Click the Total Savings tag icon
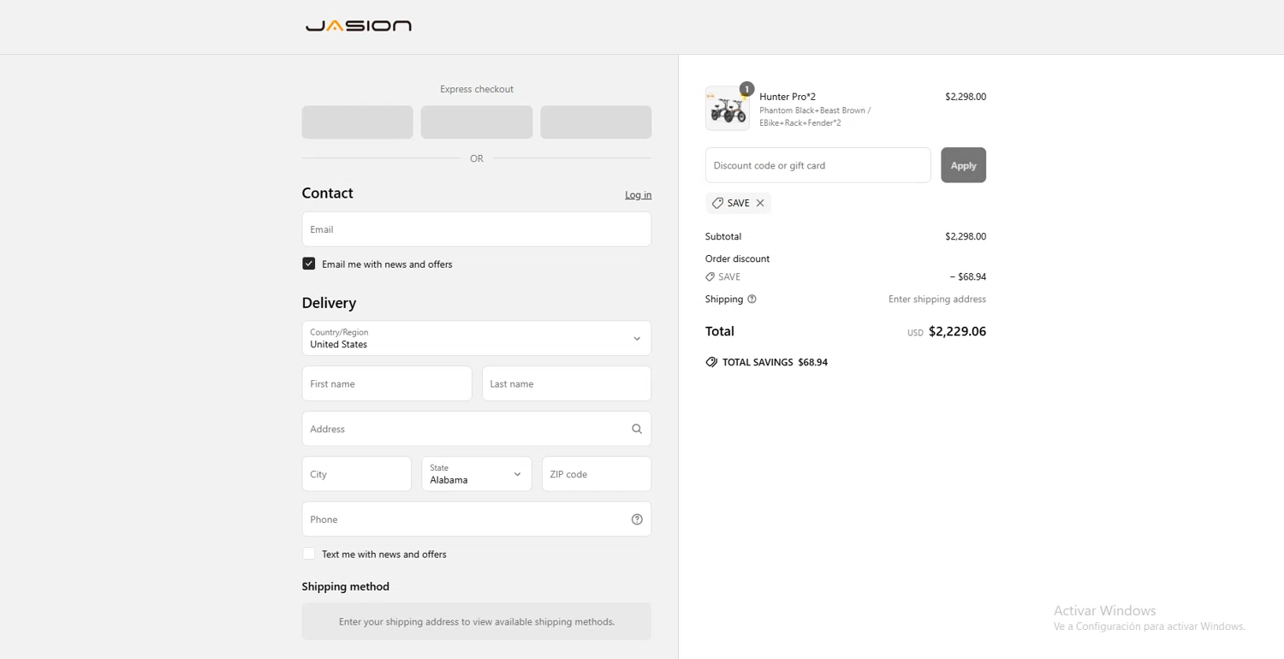 click(x=711, y=362)
